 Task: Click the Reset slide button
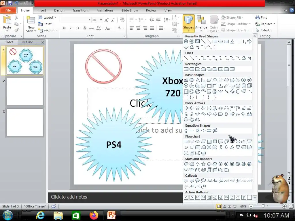pyautogui.click(x=45, y=24)
